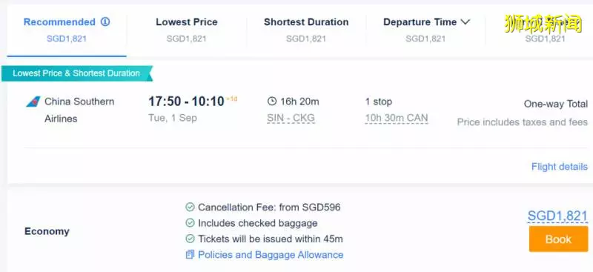Click the China Southern Airlines logo
Screen dimensions: 593x272
pos(33,102)
